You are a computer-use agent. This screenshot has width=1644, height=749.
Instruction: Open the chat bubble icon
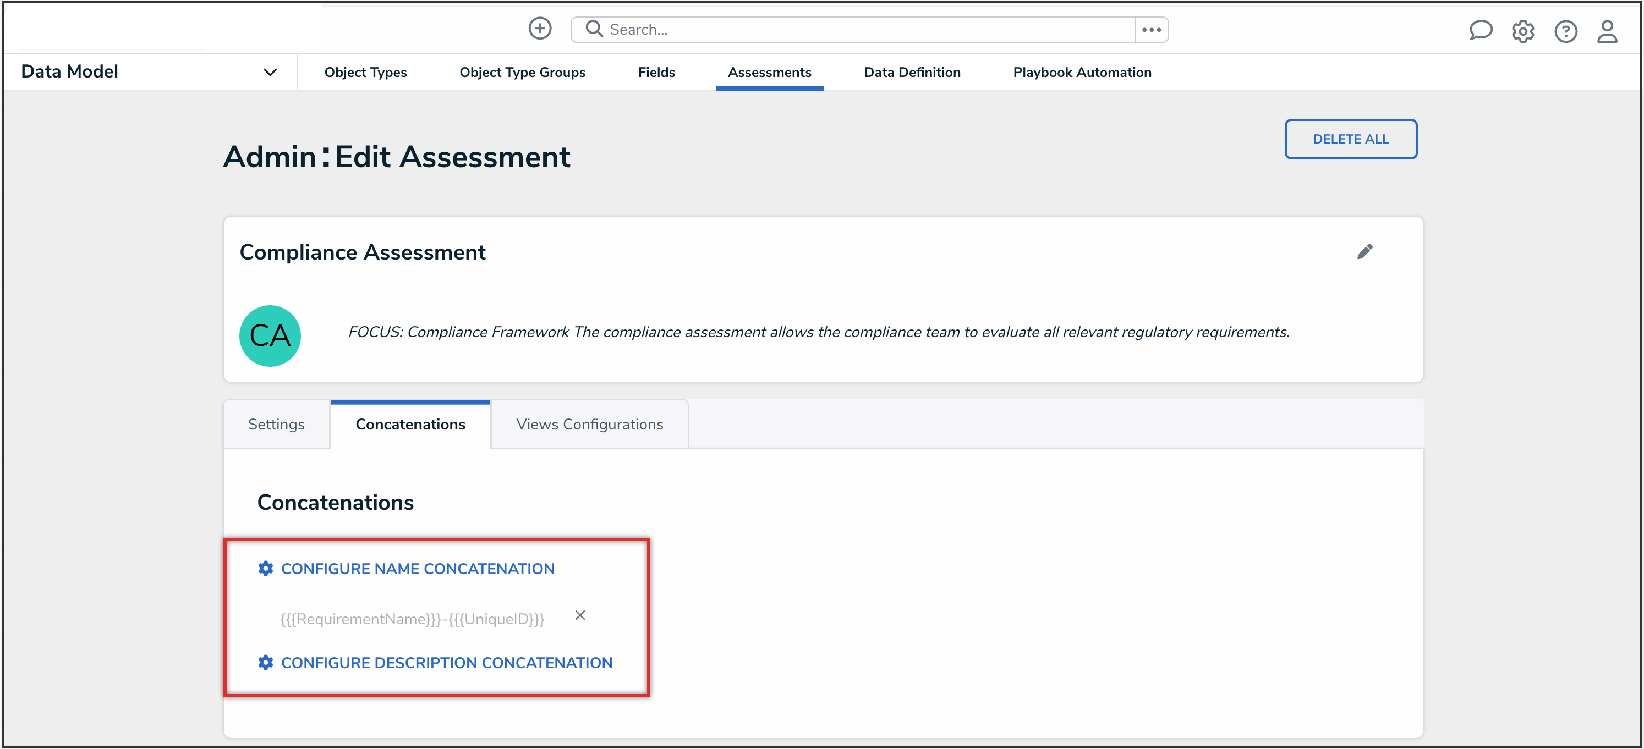coord(1480,31)
